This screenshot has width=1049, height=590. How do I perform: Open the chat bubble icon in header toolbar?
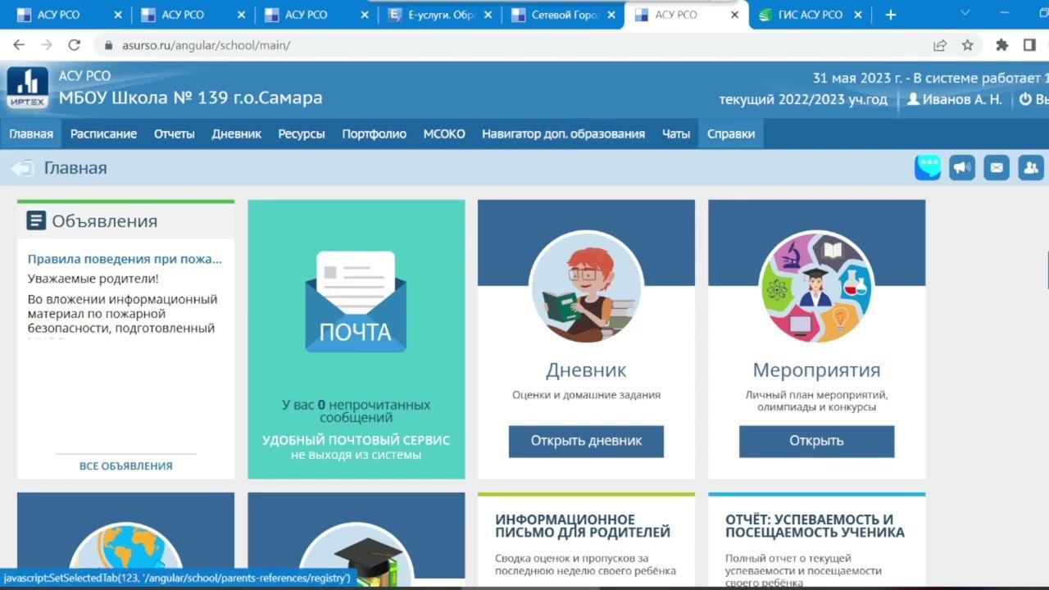click(x=928, y=168)
